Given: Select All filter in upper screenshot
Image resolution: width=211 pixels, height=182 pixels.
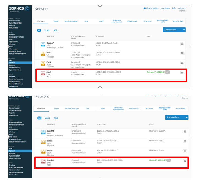Looking at the screenshot, I should [39, 30].
